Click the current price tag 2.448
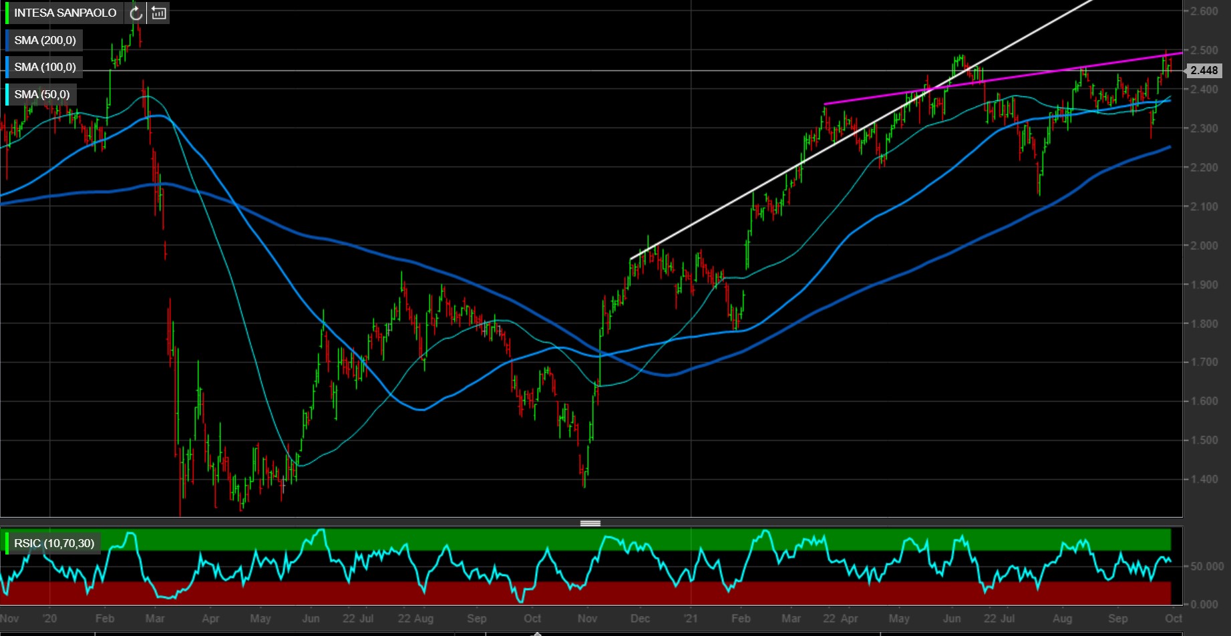The height and width of the screenshot is (636, 1231). (1204, 70)
